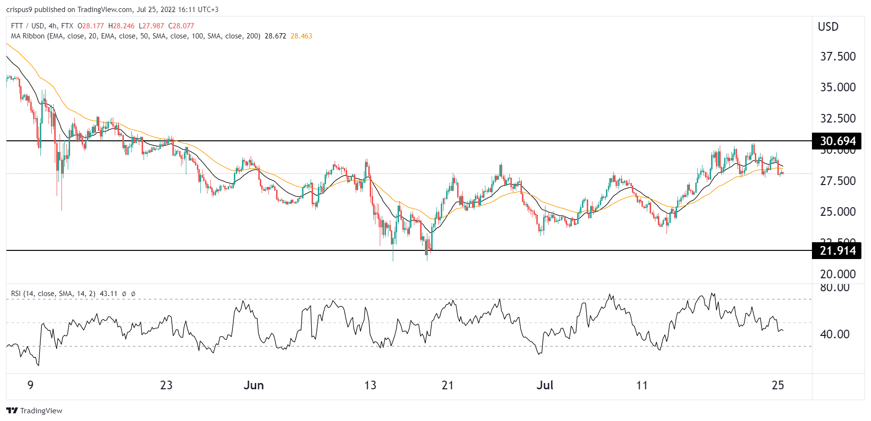The height and width of the screenshot is (421, 871).
Task: Click the Jun label on the time axis
Action: click(254, 385)
